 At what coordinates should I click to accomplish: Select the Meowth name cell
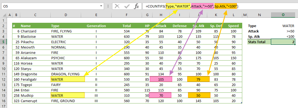(x=35, y=47)
